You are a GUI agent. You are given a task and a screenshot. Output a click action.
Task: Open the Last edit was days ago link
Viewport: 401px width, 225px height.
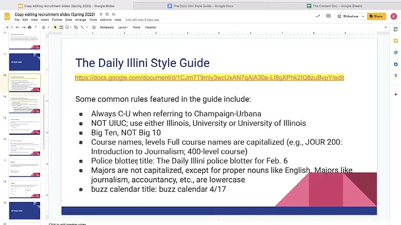pyautogui.click(x=143, y=19)
